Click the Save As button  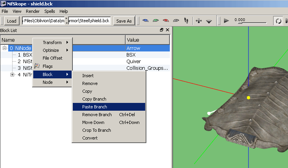[x=124, y=21]
